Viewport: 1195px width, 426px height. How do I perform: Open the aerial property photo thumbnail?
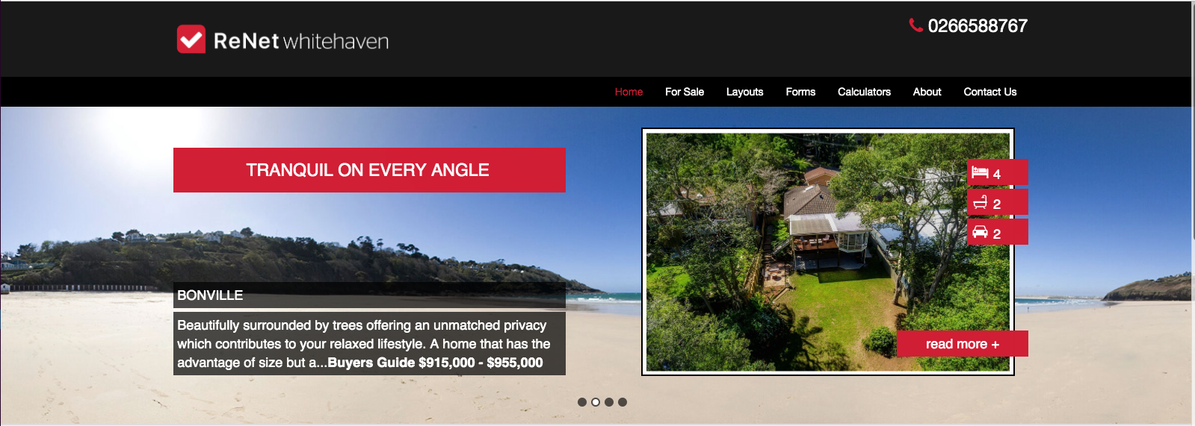pos(827,252)
